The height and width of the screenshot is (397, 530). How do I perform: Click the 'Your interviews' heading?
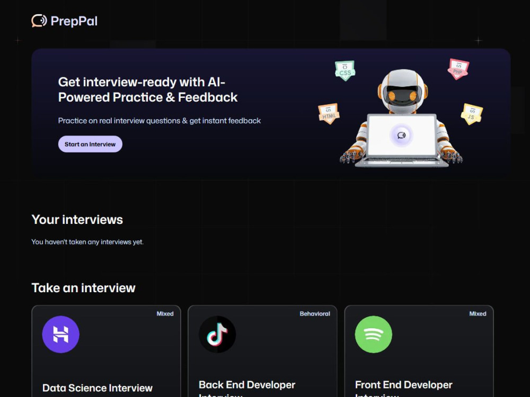[77, 220]
